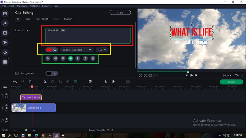Delete the selected clip with trash icon

click(x=30, y=82)
